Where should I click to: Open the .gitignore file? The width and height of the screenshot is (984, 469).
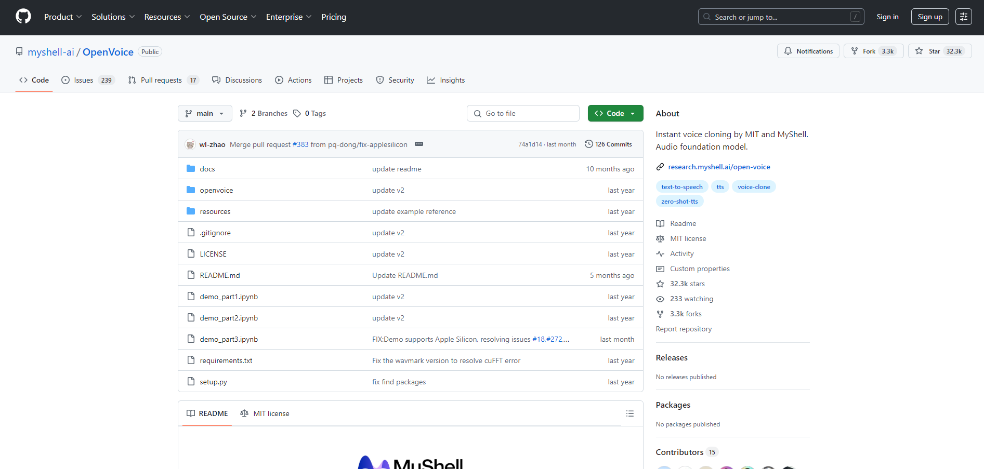[215, 233]
